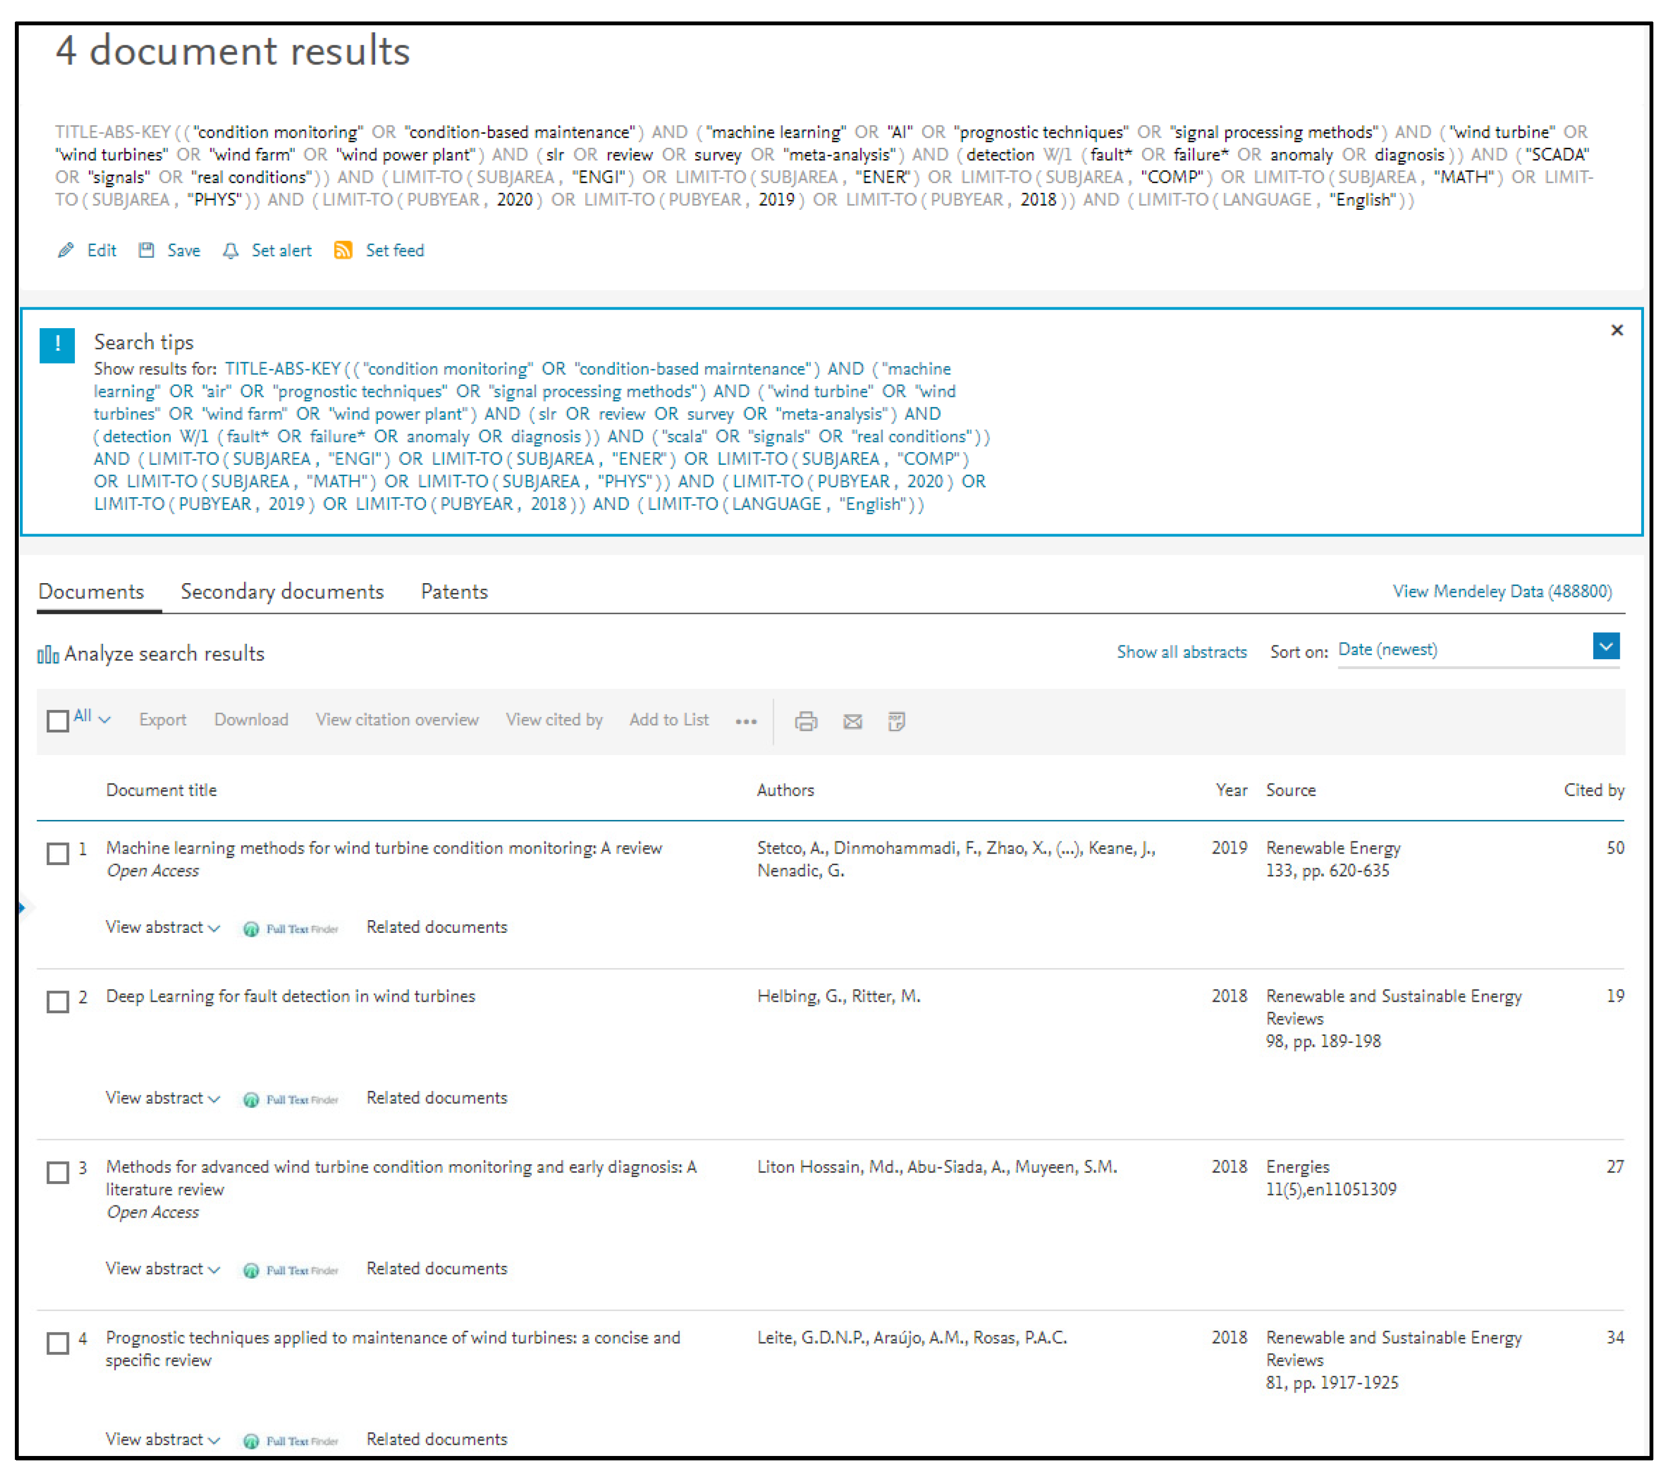
Task: Open Analyze search results bar chart icon
Action: [x=48, y=654]
